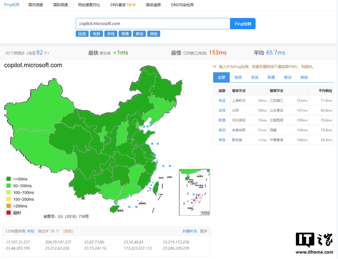Click the 65.7ms average value
This screenshot has height=259, width=338.
click(x=276, y=53)
